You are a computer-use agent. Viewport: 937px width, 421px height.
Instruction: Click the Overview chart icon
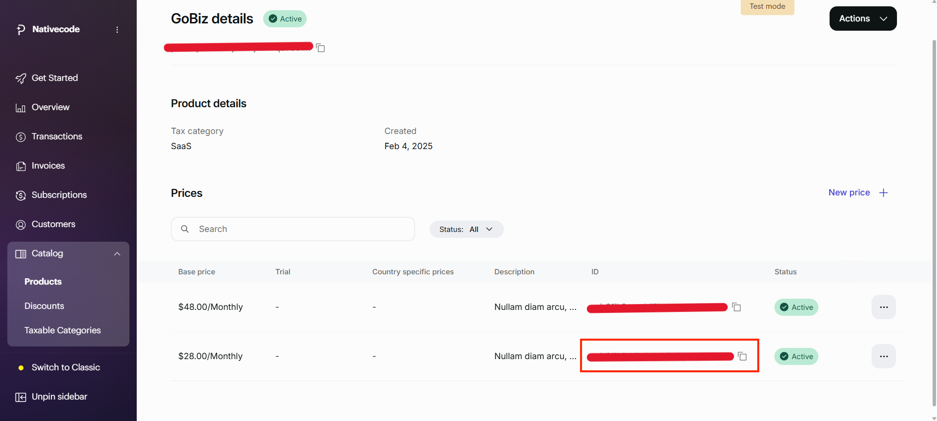pyautogui.click(x=21, y=108)
